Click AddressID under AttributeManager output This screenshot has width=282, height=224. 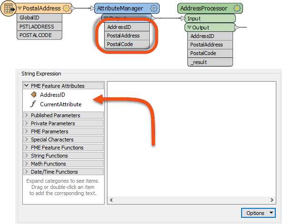tap(127, 27)
